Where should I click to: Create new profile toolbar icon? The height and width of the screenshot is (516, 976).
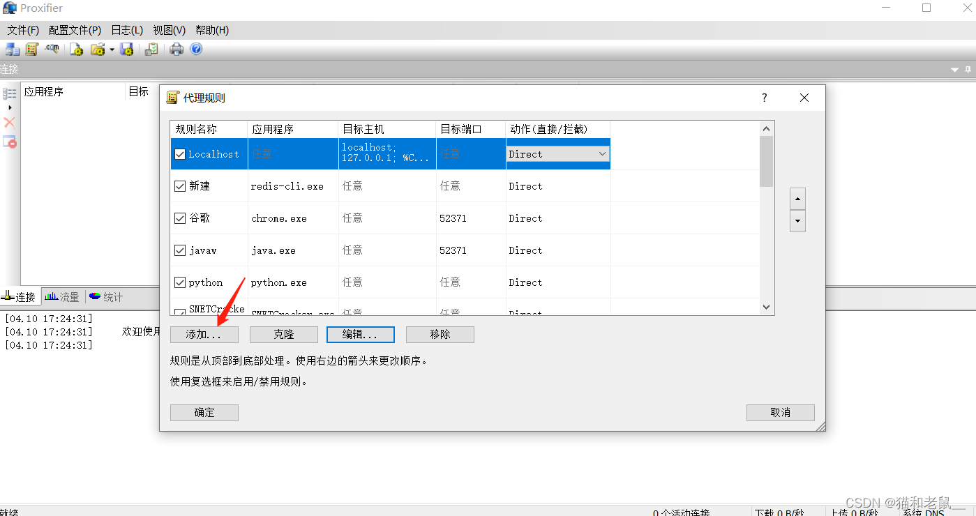(76, 49)
